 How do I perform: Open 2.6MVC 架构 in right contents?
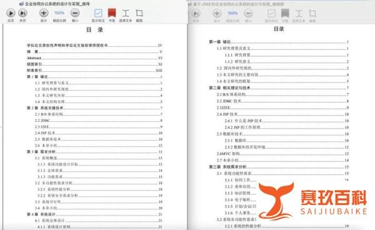[x=283, y=154]
